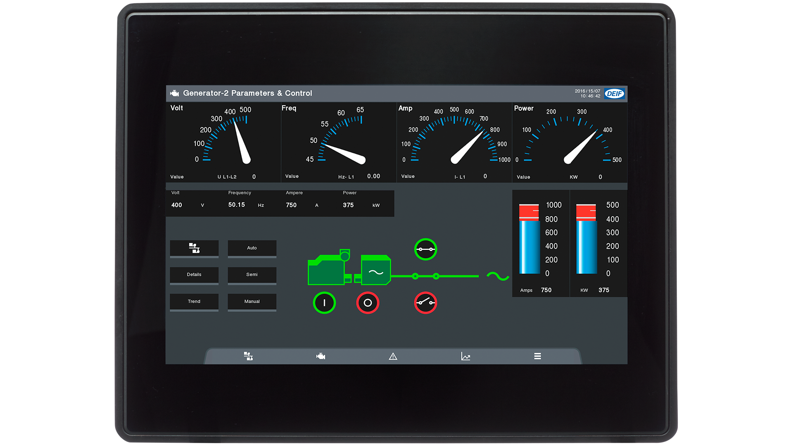Click the green alternator symbol graphic
793x446 pixels.
(x=375, y=271)
